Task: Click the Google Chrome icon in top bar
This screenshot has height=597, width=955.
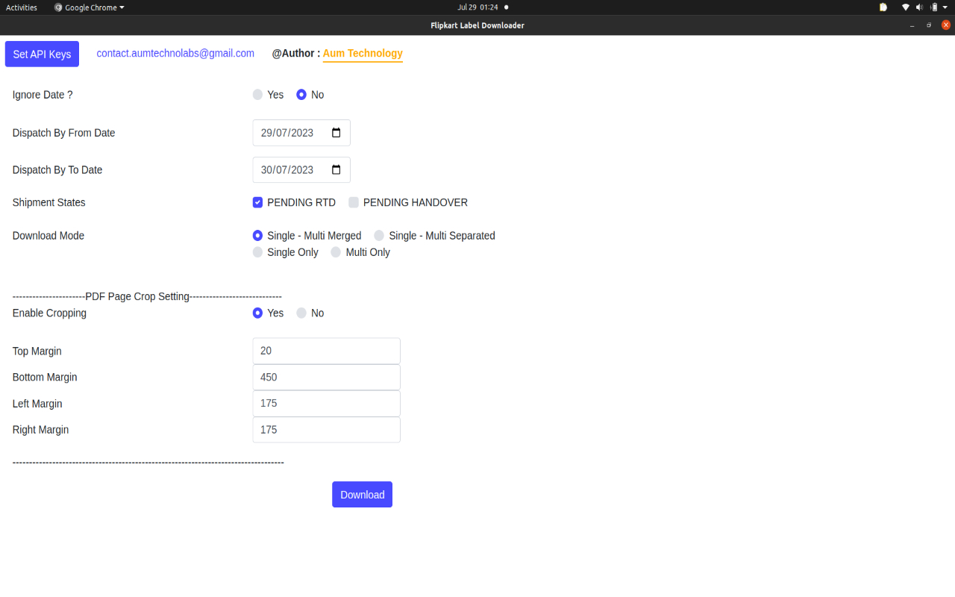Action: [58, 7]
